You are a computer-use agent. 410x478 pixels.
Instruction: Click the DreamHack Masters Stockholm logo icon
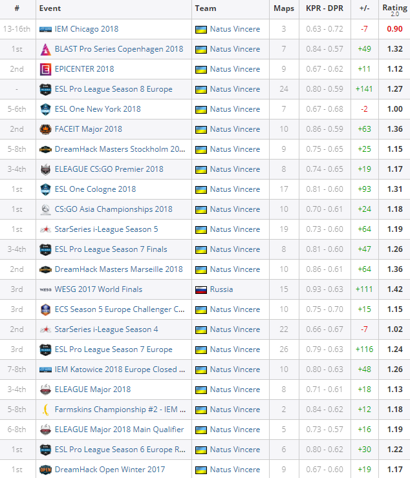point(45,149)
